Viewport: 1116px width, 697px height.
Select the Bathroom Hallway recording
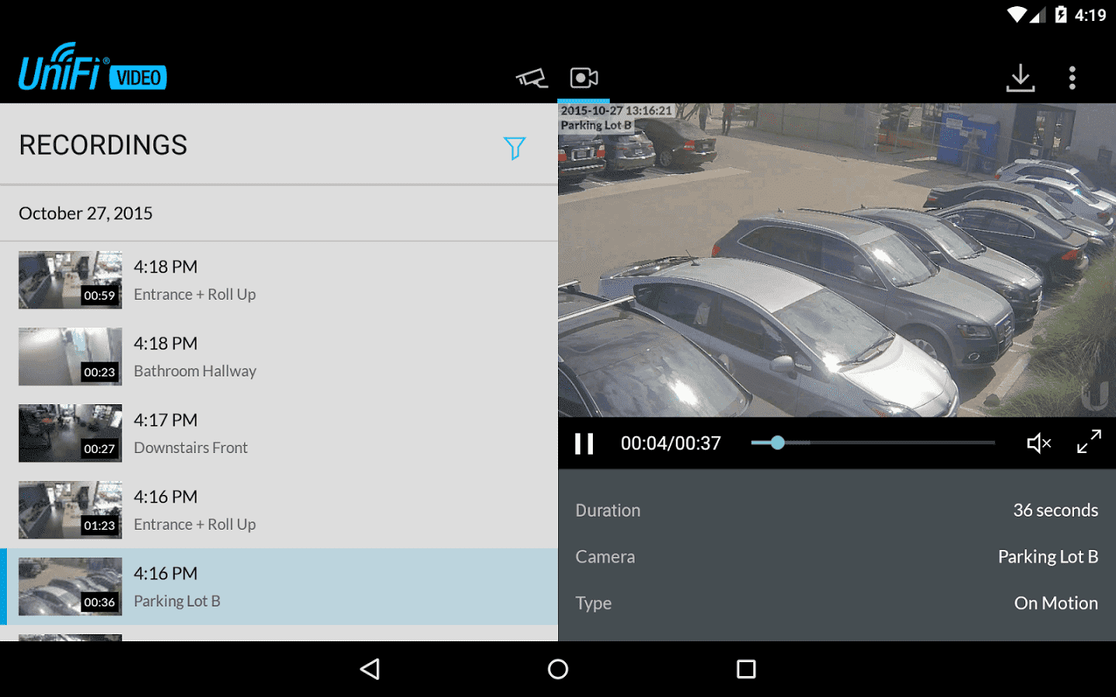tap(279, 356)
